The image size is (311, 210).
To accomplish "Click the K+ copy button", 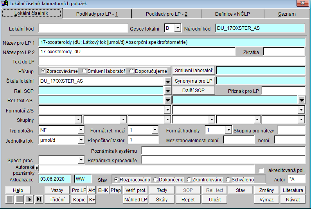I will click(92, 199).
